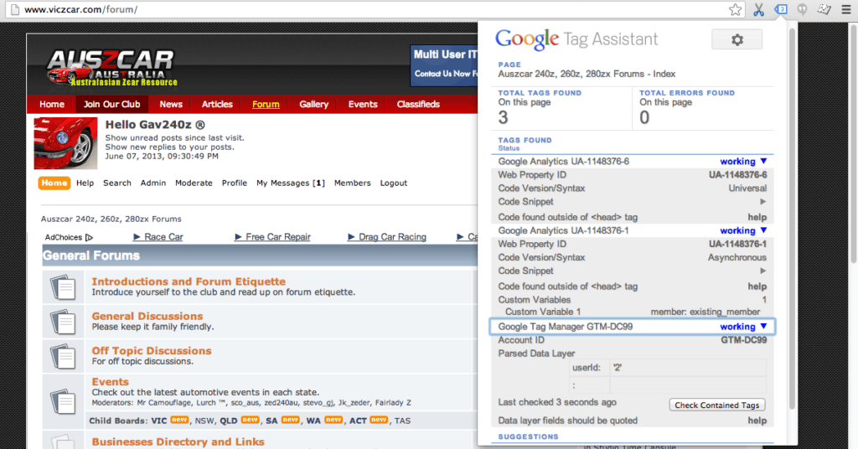
Task: Click the Off Topic Discussions board icon
Action: click(63, 356)
